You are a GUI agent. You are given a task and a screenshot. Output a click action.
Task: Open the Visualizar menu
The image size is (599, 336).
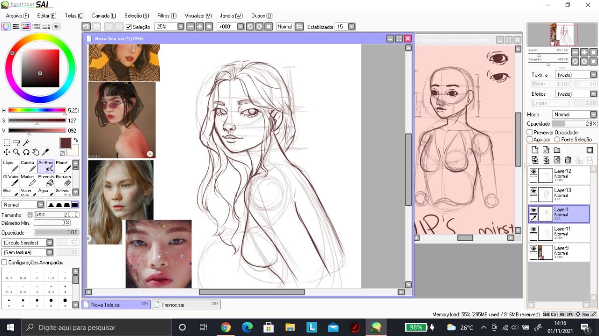(x=198, y=16)
